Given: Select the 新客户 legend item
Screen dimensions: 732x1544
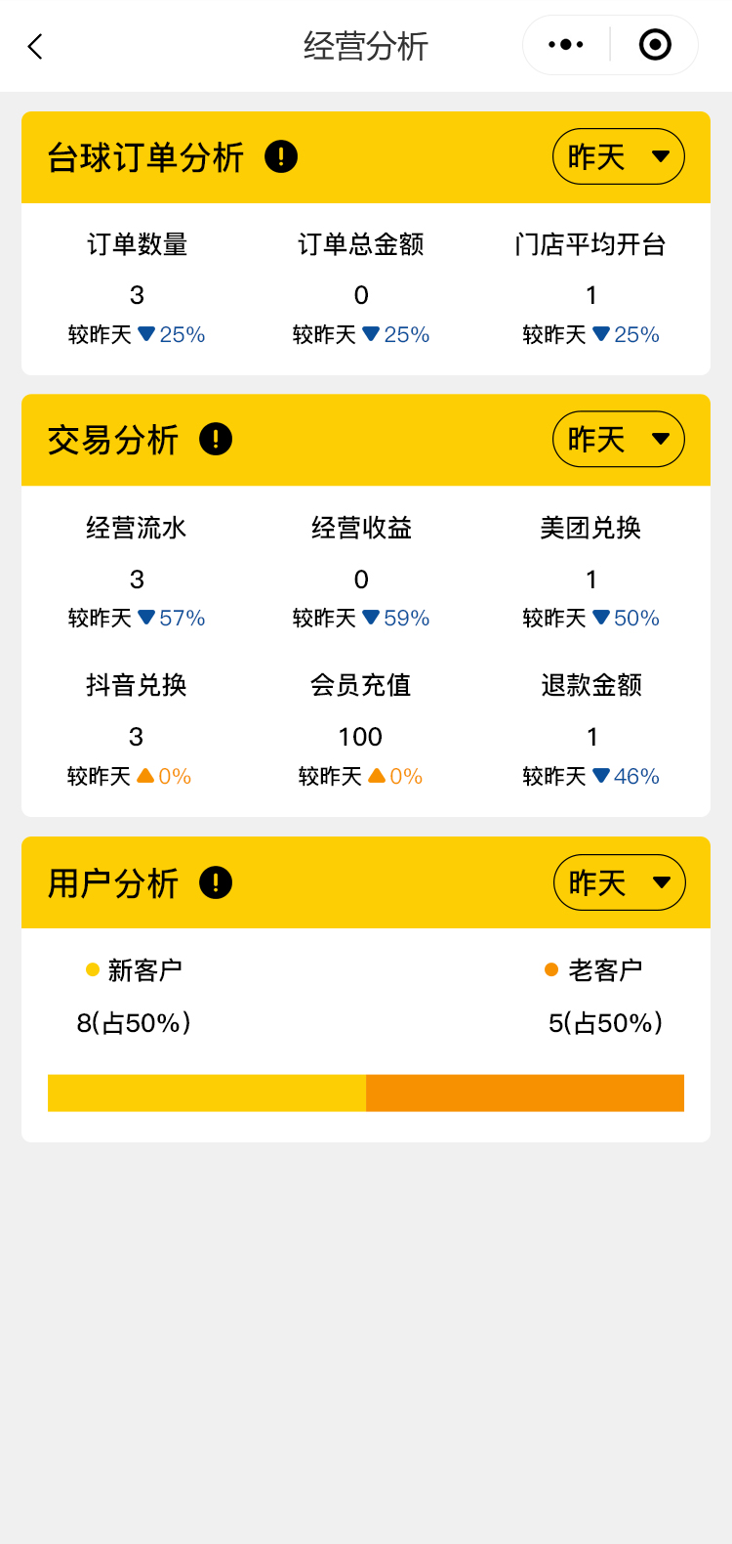Looking at the screenshot, I should pos(135,970).
